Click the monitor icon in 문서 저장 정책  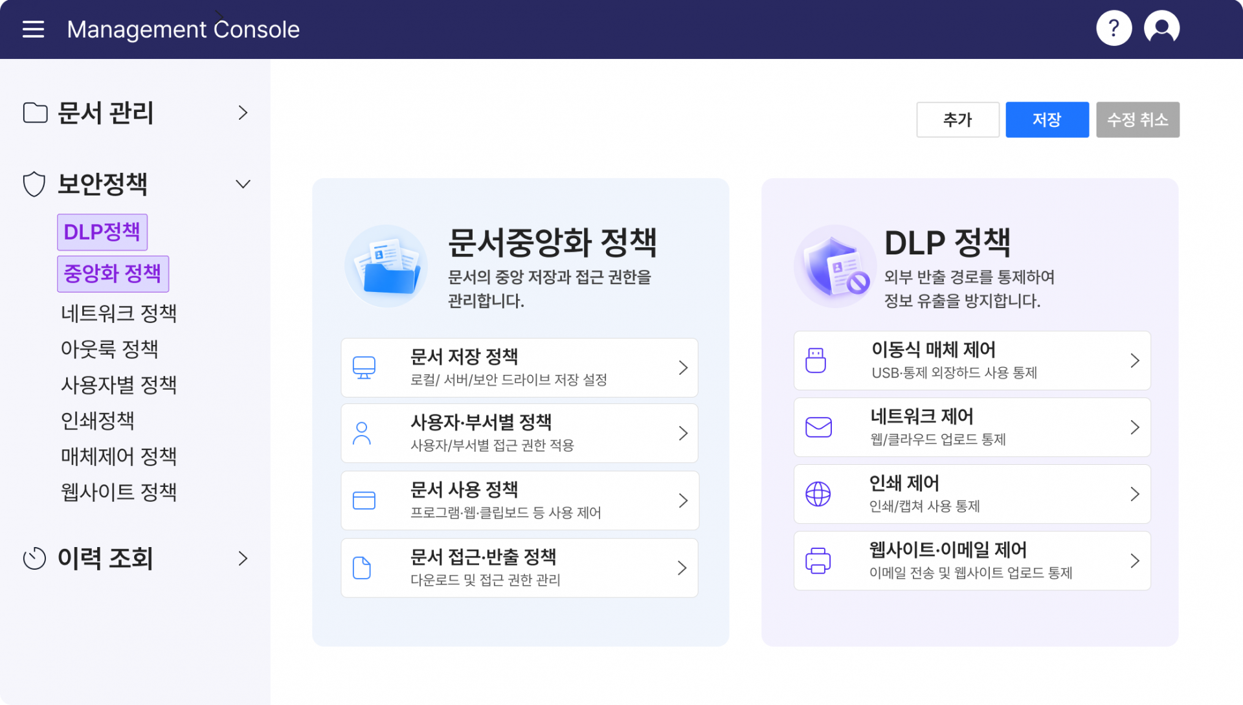click(x=364, y=368)
